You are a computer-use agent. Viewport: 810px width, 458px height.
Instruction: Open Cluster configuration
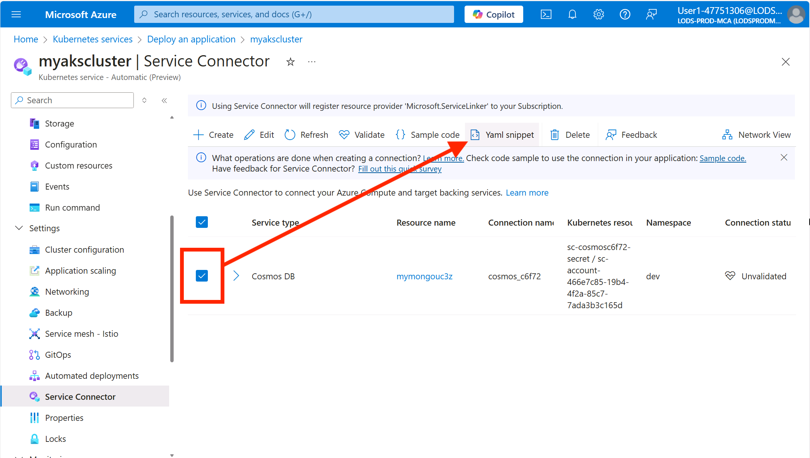85,250
